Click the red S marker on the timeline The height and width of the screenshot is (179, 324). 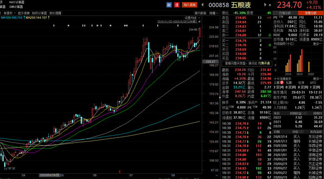pyautogui.click(x=119, y=172)
